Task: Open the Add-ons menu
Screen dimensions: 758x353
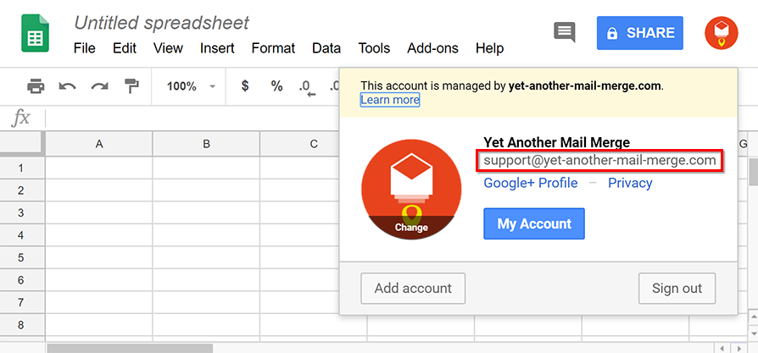Action: tap(432, 48)
